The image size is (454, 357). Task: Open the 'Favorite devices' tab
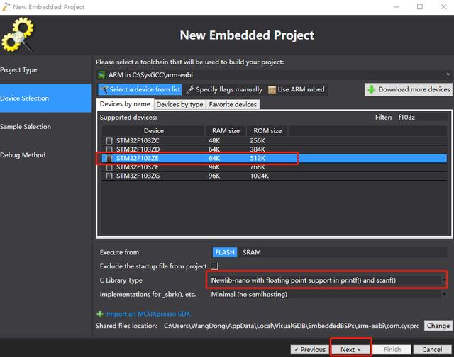point(233,104)
